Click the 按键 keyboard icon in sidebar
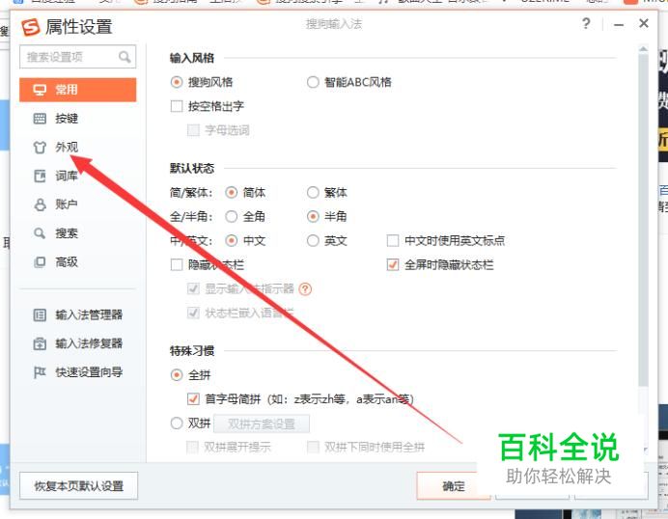 pyautogui.click(x=40, y=119)
